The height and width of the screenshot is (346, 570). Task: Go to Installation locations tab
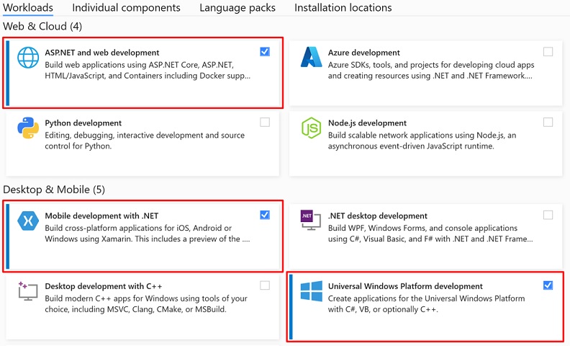pos(343,8)
